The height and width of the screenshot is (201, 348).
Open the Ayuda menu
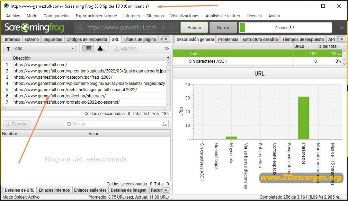pyautogui.click(x=274, y=16)
